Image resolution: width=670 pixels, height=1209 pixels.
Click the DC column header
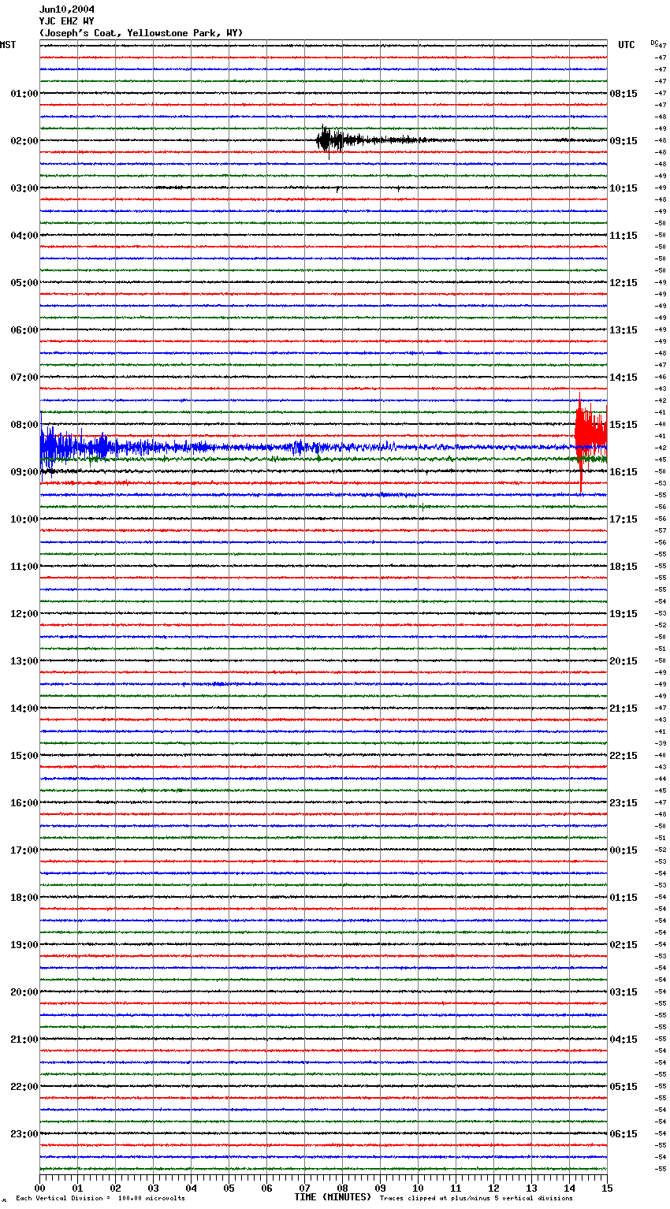tap(654, 43)
